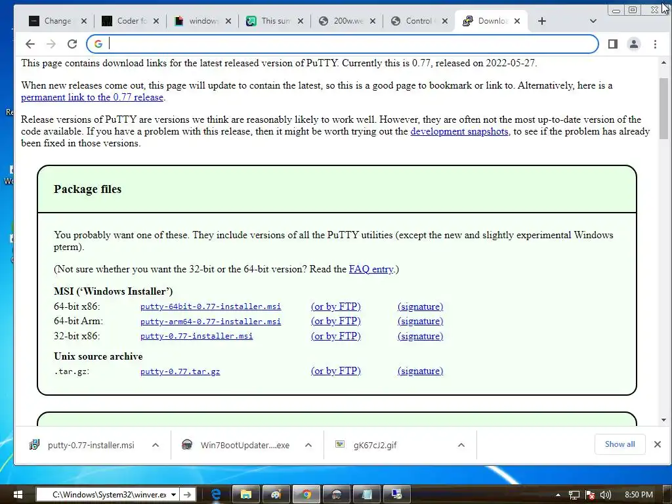The image size is (672, 504).
Task: Open the Chrome side panel
Action: click(x=613, y=44)
